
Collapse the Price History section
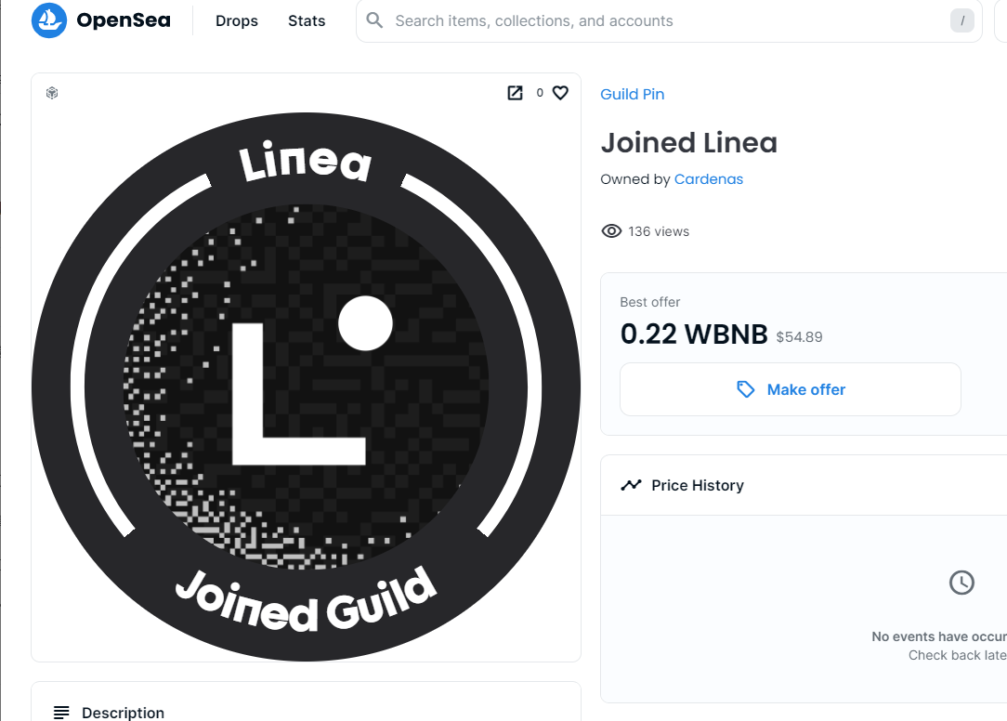(x=804, y=485)
